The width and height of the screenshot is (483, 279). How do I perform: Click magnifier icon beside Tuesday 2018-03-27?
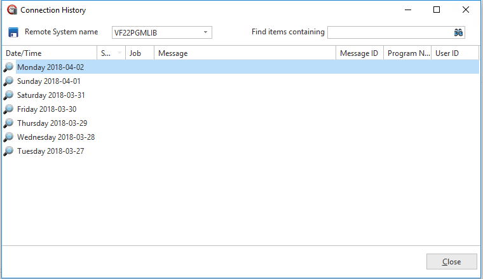pos(8,151)
